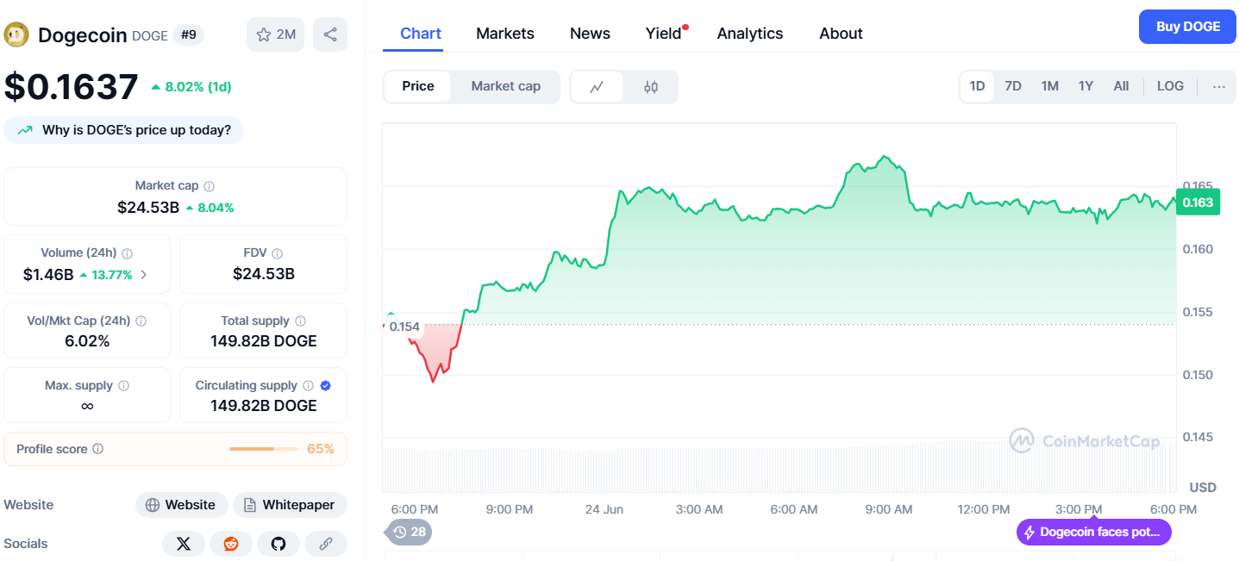Click the 24 Jun date axis label
Screen dimensions: 1239x561
tap(604, 509)
